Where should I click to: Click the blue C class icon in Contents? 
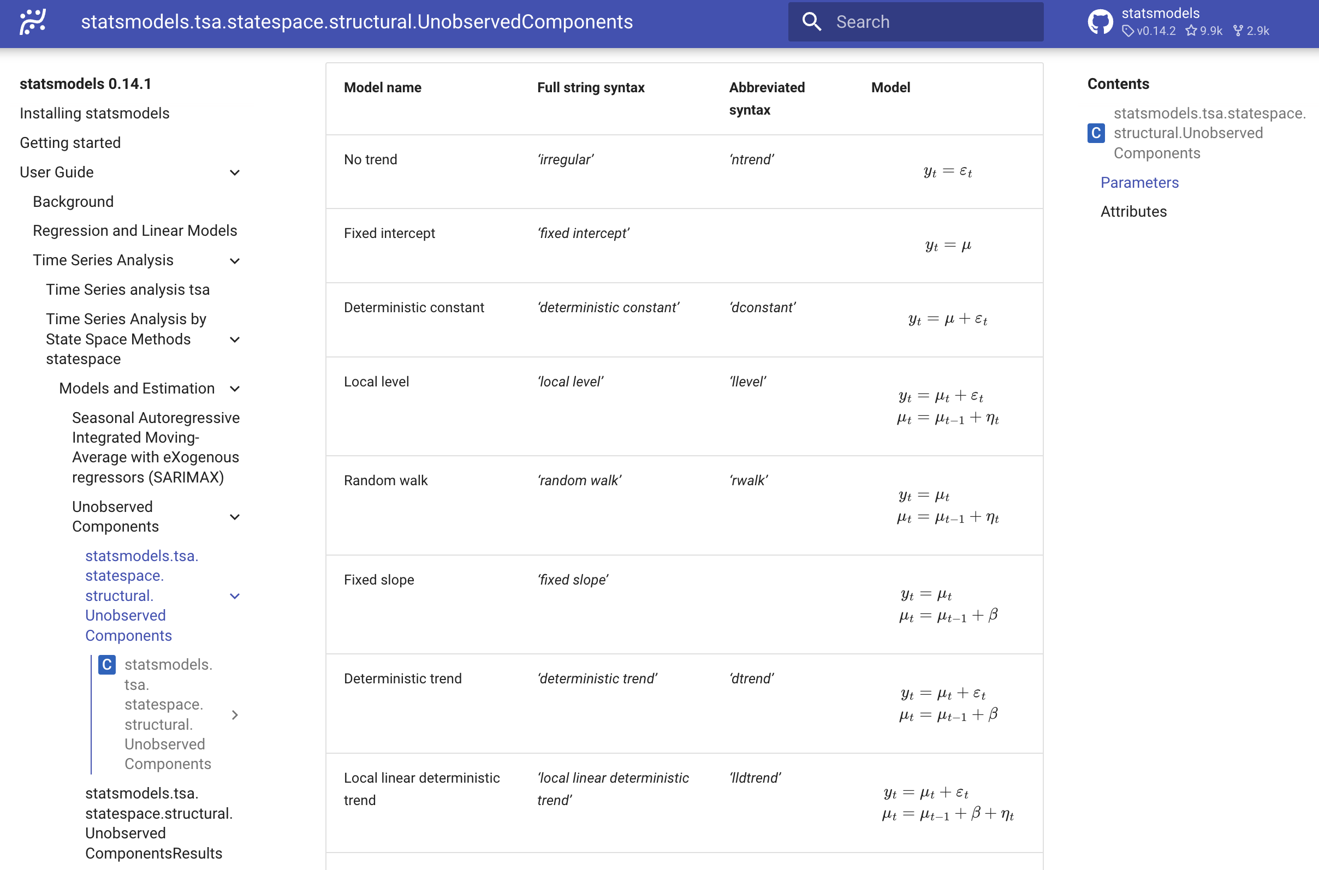1095,133
